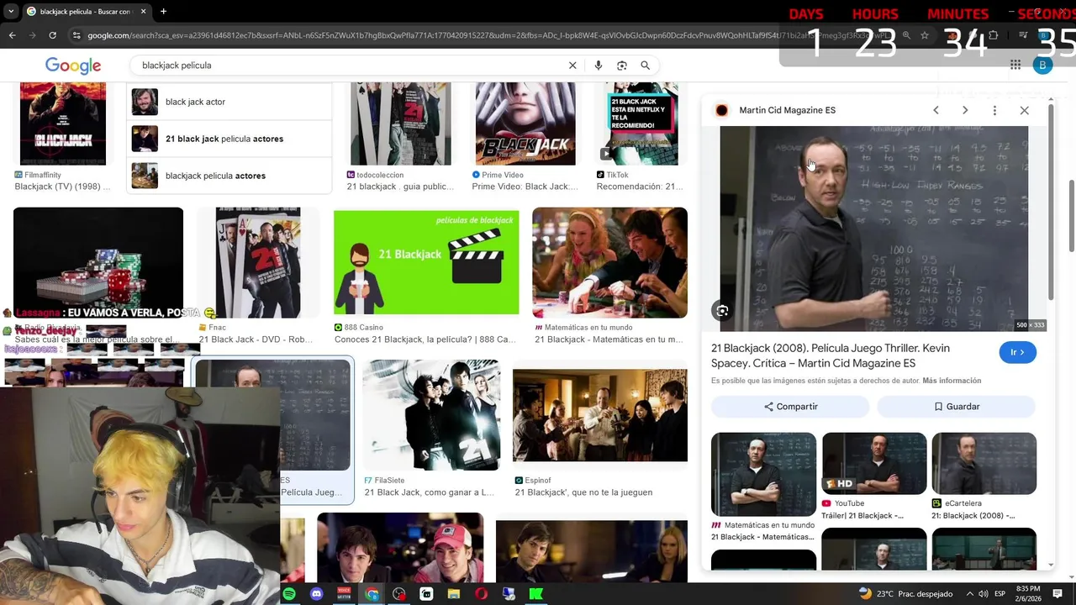Open the 21 Blackjack (2008) article title
This screenshot has height=605, width=1076.
pyautogui.click(x=831, y=355)
